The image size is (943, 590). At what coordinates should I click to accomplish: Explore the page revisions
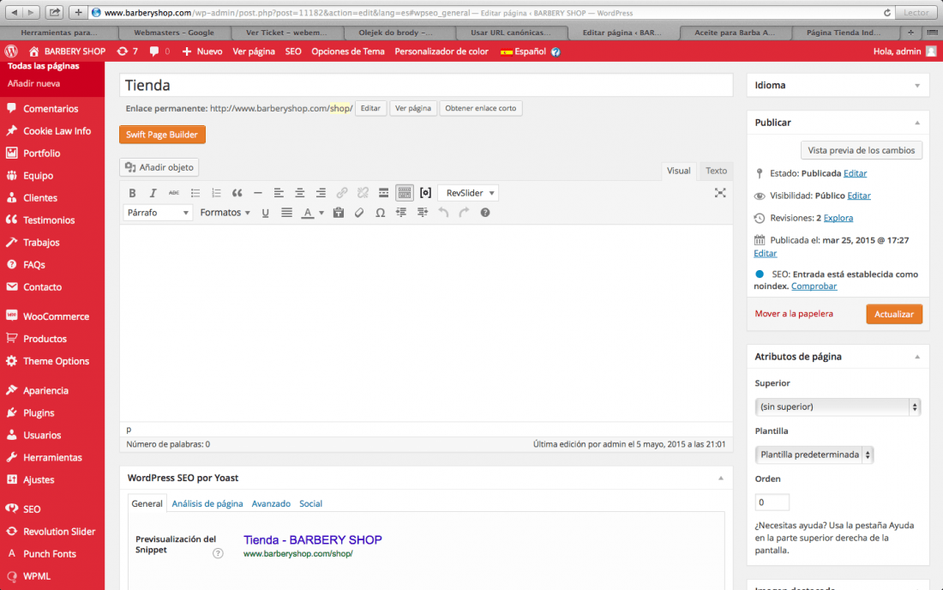click(838, 218)
